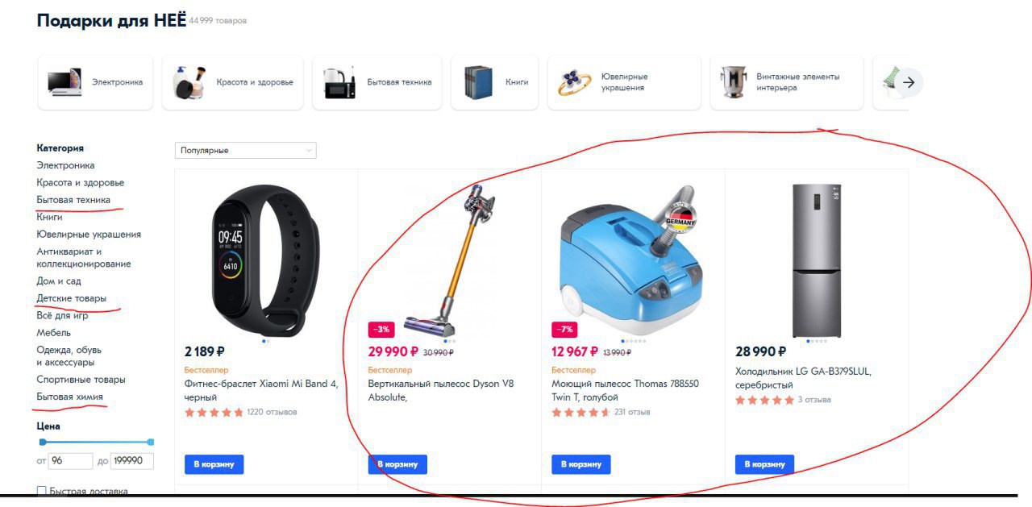This screenshot has height=507, width=1032.
Task: Add Xiaomi Mi Band 4 to cart
Action: coord(214,464)
